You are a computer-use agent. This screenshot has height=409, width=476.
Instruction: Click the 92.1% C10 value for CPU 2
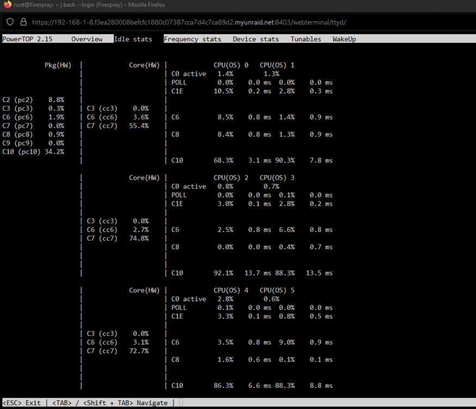coord(223,273)
